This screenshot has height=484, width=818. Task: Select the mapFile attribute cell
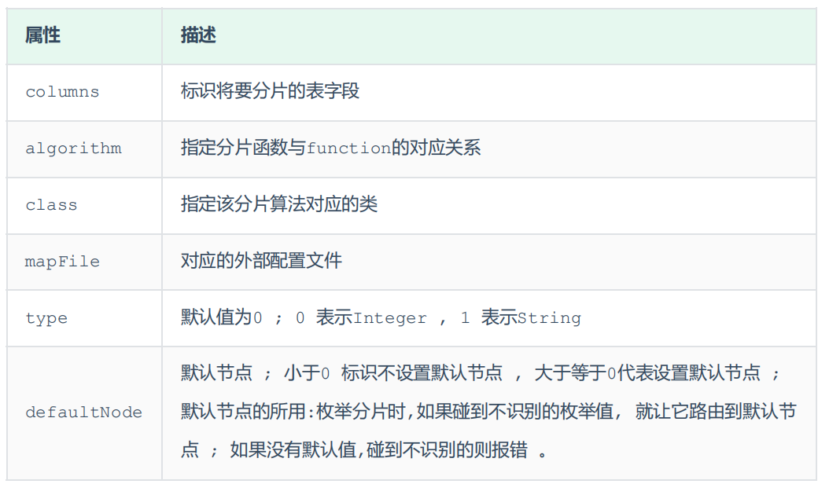62,262
